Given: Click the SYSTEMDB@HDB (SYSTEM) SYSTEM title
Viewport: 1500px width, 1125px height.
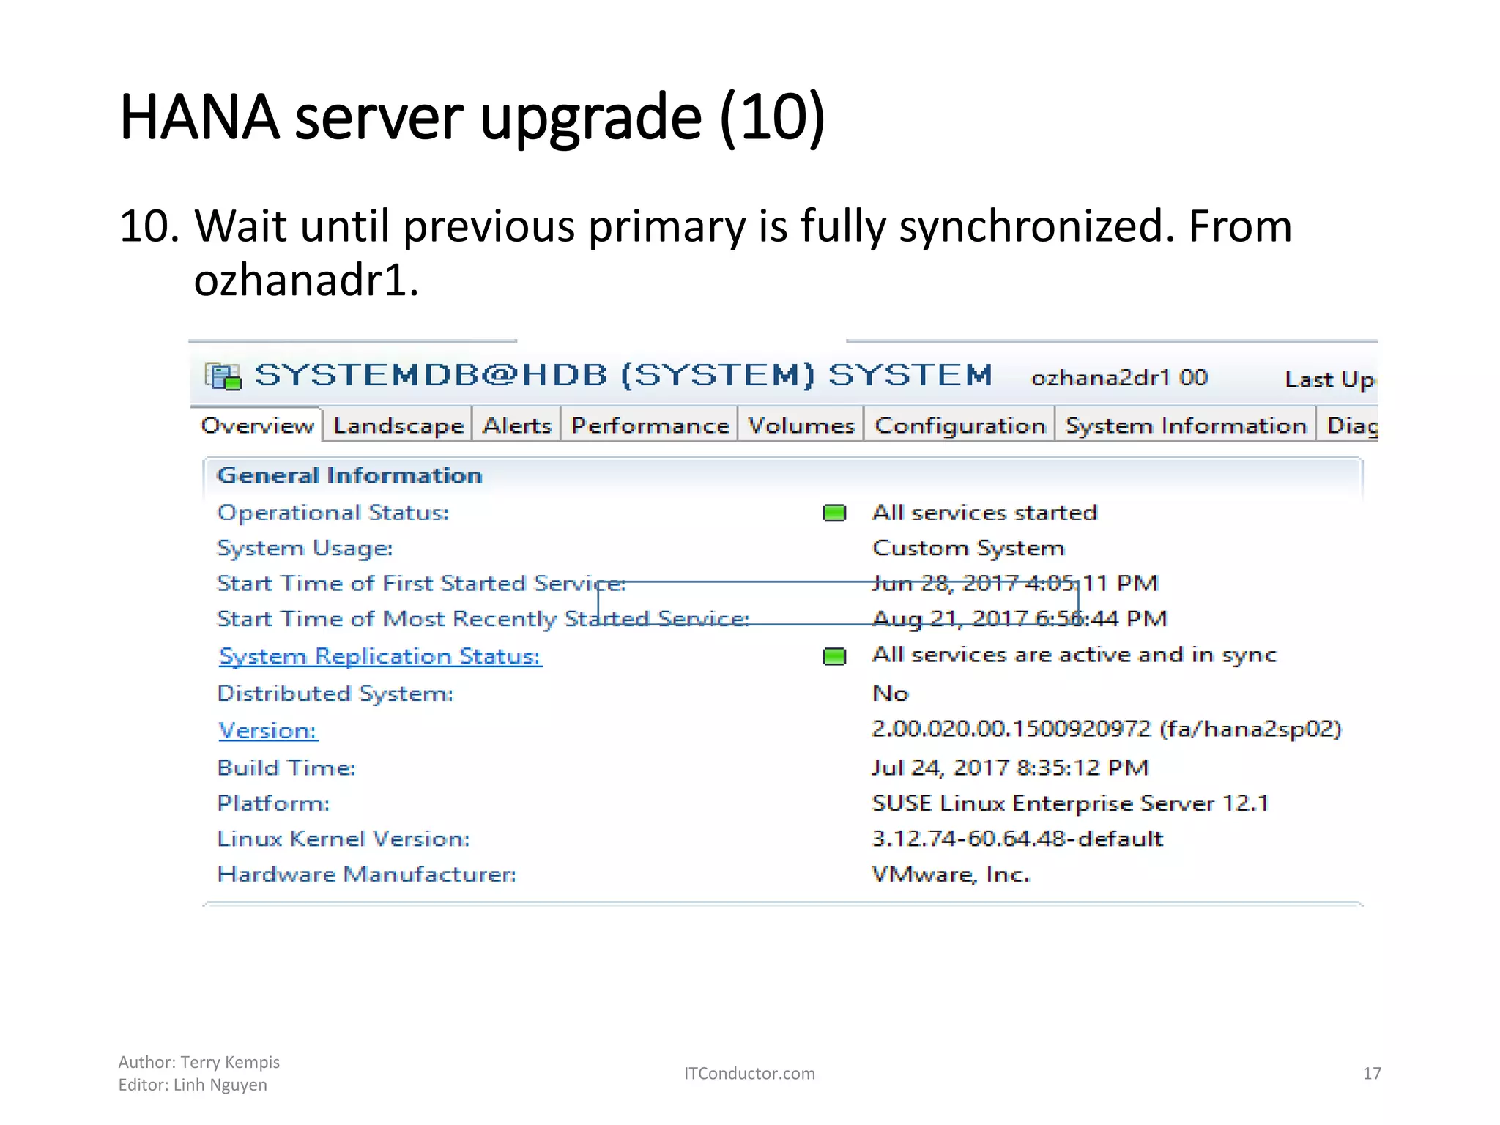Looking at the screenshot, I should pos(623,375).
